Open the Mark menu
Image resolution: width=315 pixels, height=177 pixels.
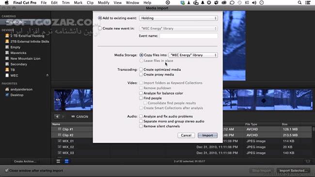78,2
